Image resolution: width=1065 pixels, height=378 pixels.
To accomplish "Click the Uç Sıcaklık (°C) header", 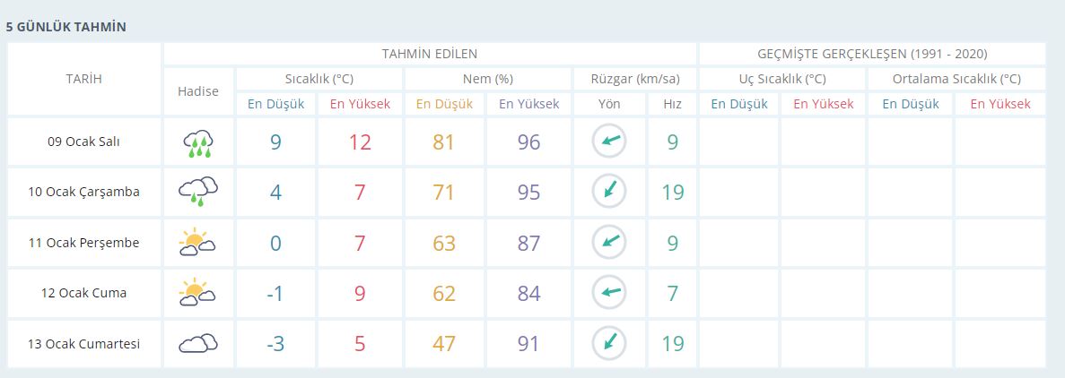I will coord(781,79).
